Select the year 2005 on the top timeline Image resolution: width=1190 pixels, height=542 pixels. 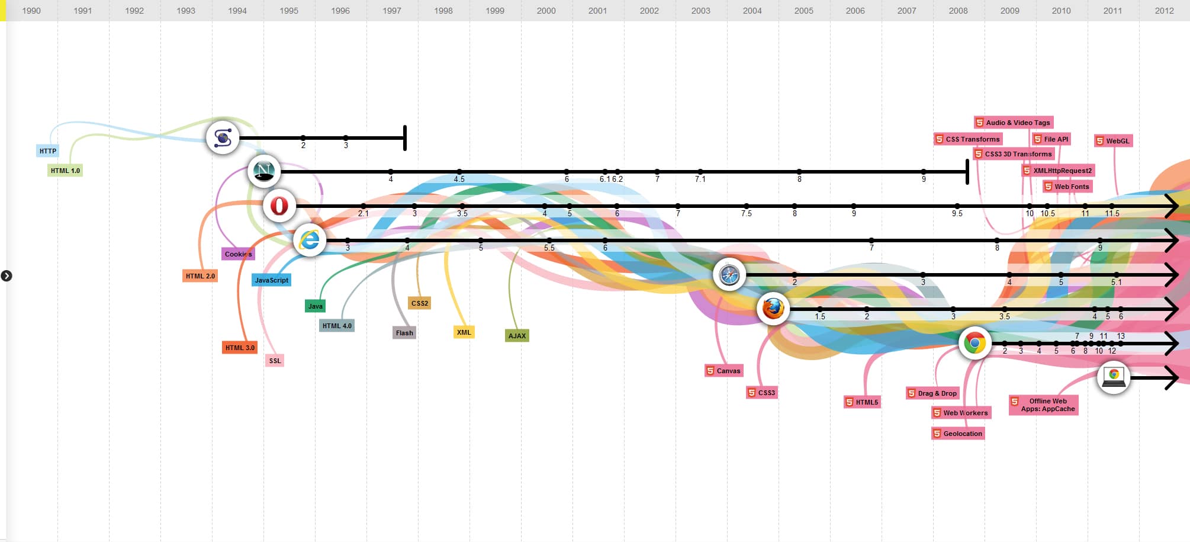click(x=803, y=10)
